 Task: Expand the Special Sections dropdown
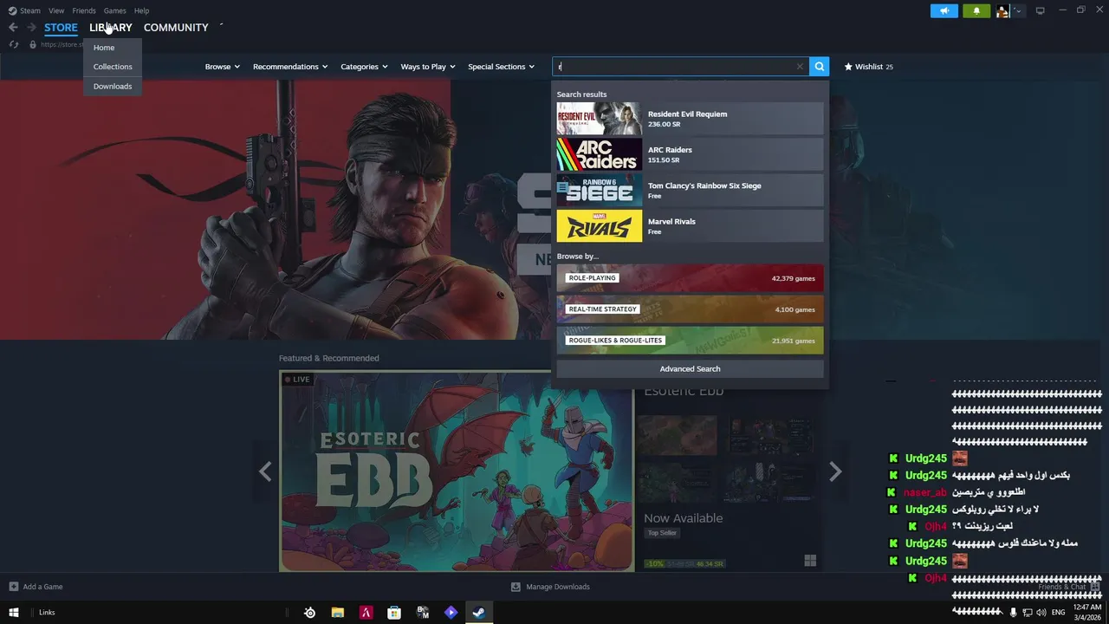coord(502,67)
